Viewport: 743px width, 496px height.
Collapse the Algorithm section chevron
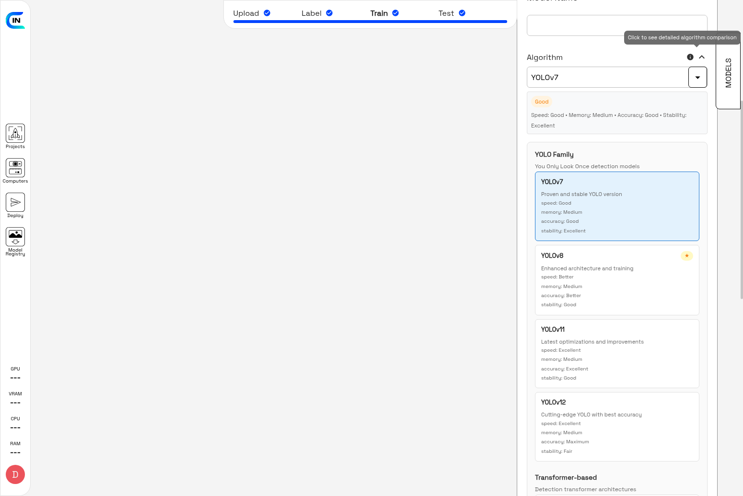pyautogui.click(x=702, y=57)
